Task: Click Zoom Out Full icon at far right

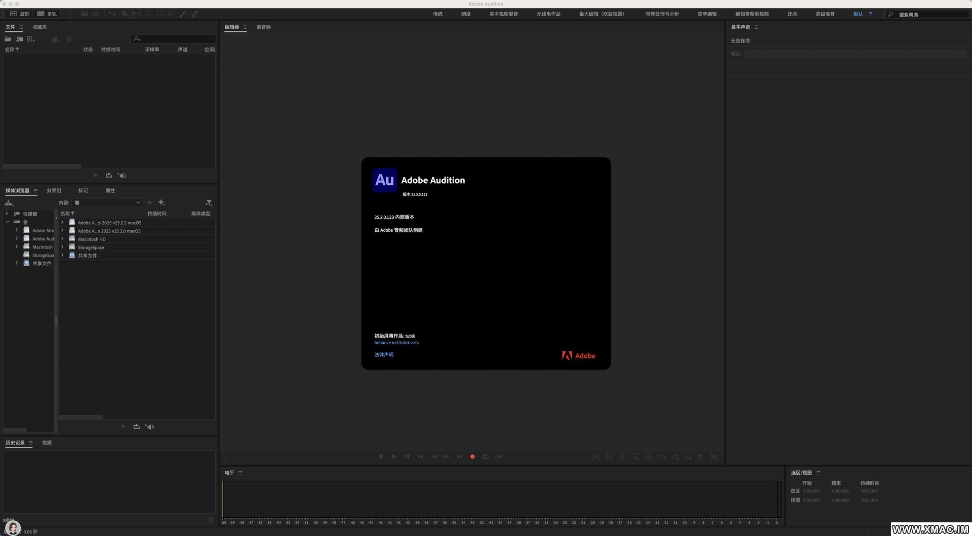Action: (x=713, y=457)
